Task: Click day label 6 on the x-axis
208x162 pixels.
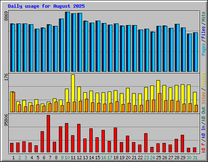Action: pyautogui.click(x=44, y=158)
